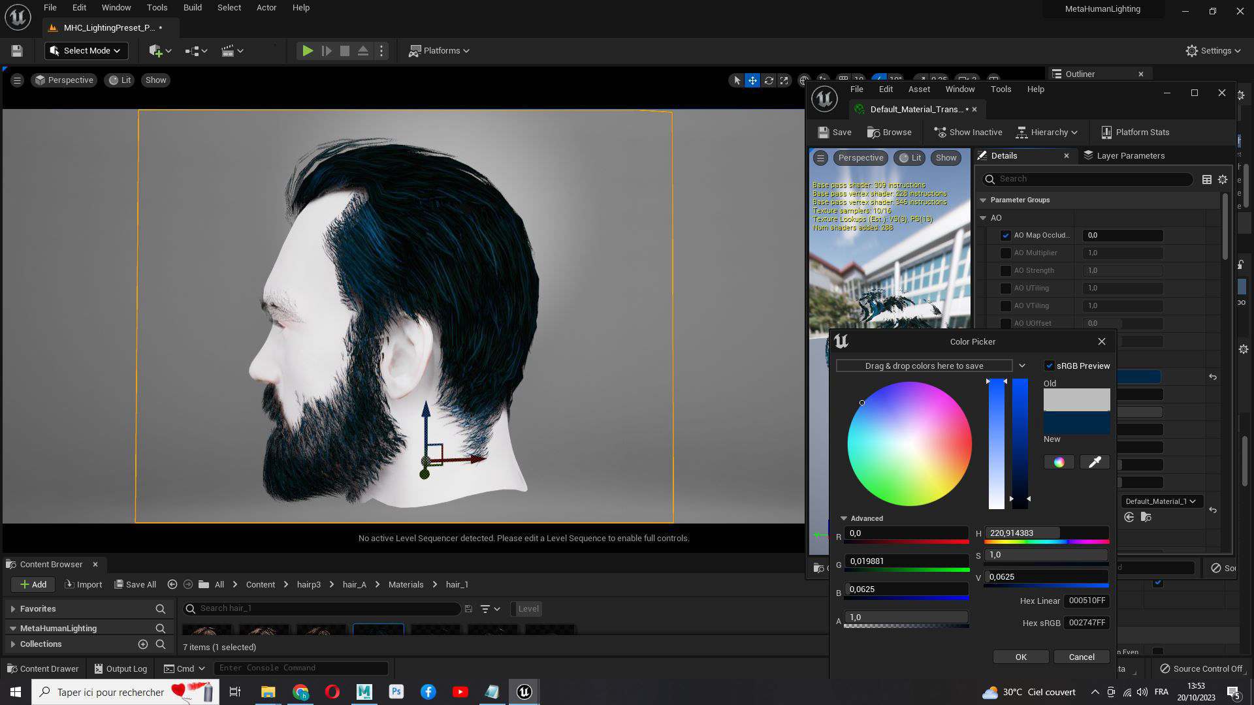Screen dimensions: 1254x705
Task: Open the Actor menu in main editor
Action: [x=266, y=8]
